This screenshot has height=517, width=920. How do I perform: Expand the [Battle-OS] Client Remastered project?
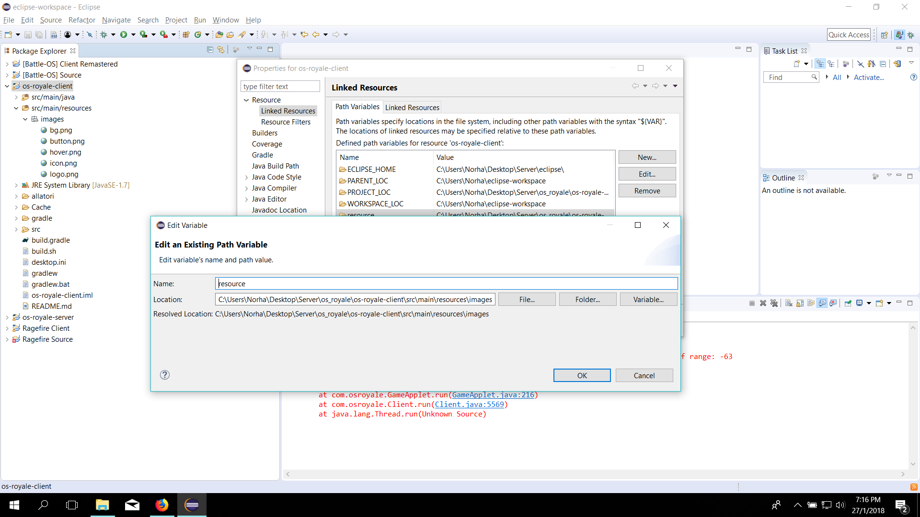[x=7, y=64]
